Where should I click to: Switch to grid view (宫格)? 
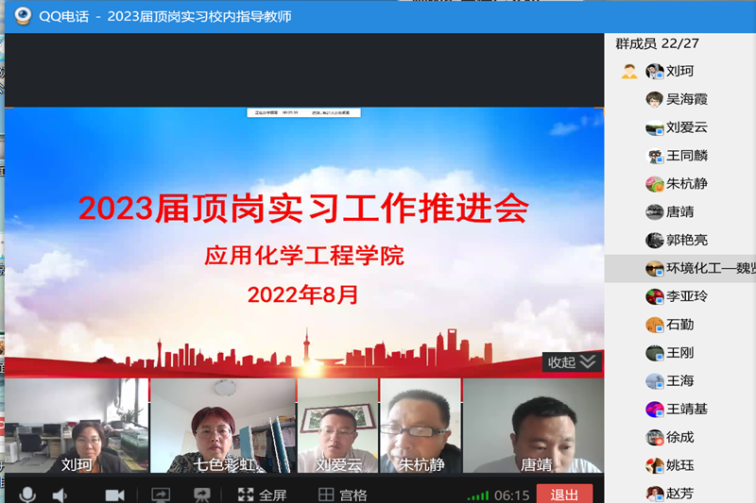tap(342, 495)
